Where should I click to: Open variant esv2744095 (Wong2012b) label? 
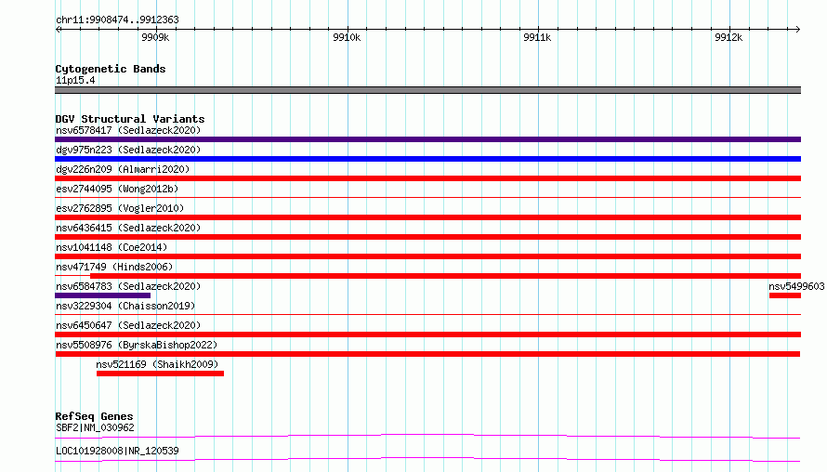[117, 189]
